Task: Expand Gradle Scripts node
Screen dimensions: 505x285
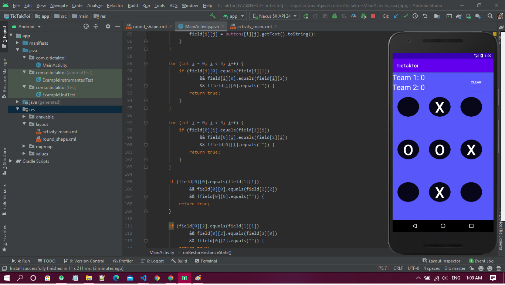Action: [11, 161]
